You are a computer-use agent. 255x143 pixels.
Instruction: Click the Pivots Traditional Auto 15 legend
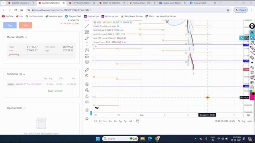(x=106, y=26)
